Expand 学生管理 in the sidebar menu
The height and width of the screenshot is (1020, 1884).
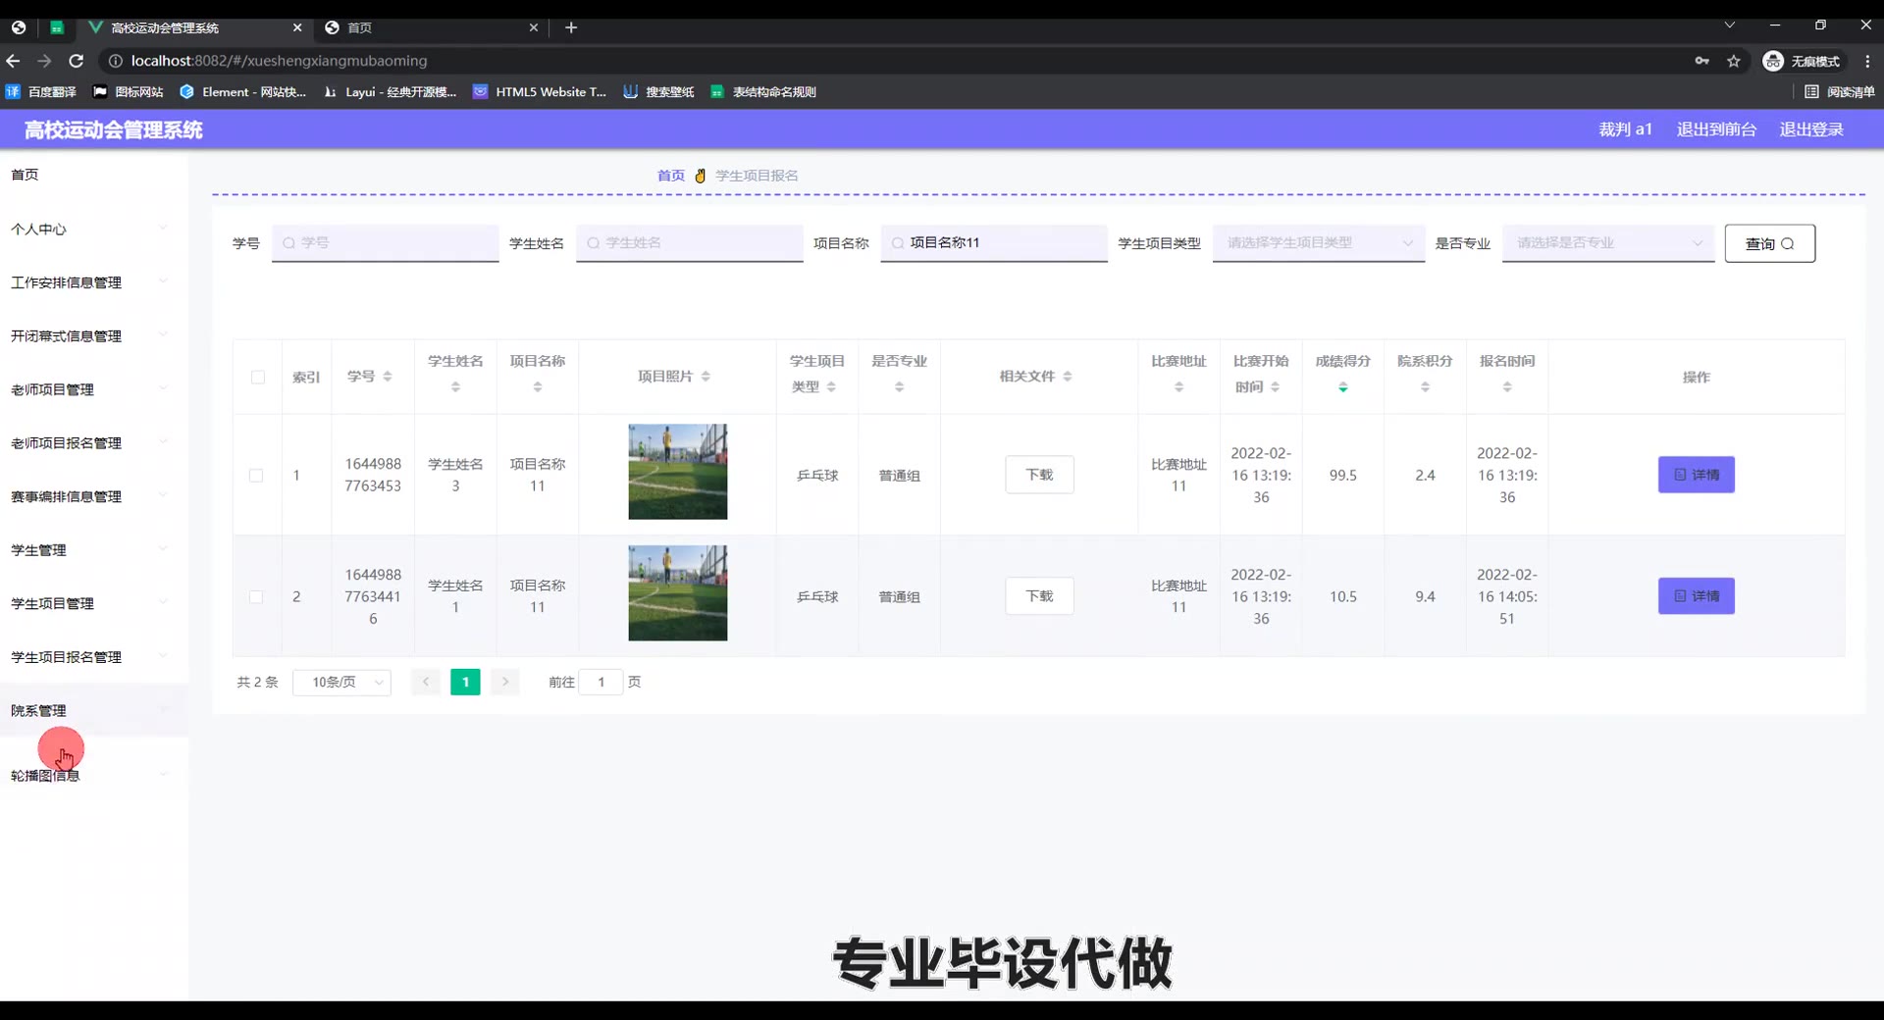88,550
